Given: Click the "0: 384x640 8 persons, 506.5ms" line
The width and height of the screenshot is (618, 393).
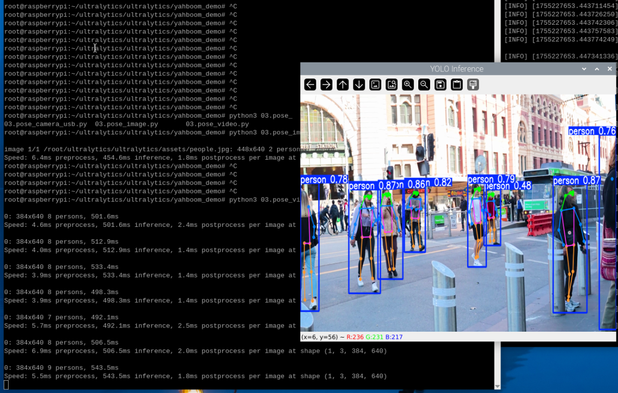Looking at the screenshot, I should point(61,342).
